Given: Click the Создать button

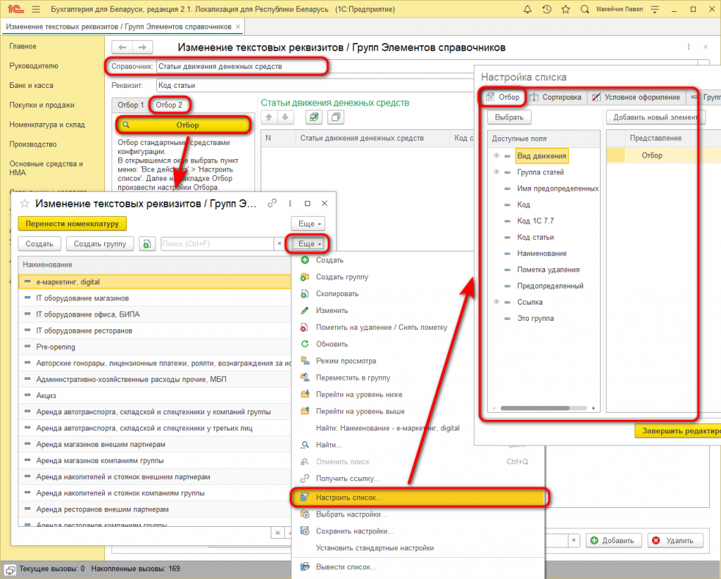Looking at the screenshot, I should click(39, 244).
